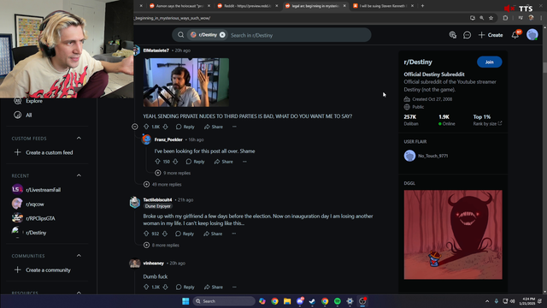The height and width of the screenshot is (308, 547).
Task: Join the r/Destiny subreddit
Action: [490, 62]
